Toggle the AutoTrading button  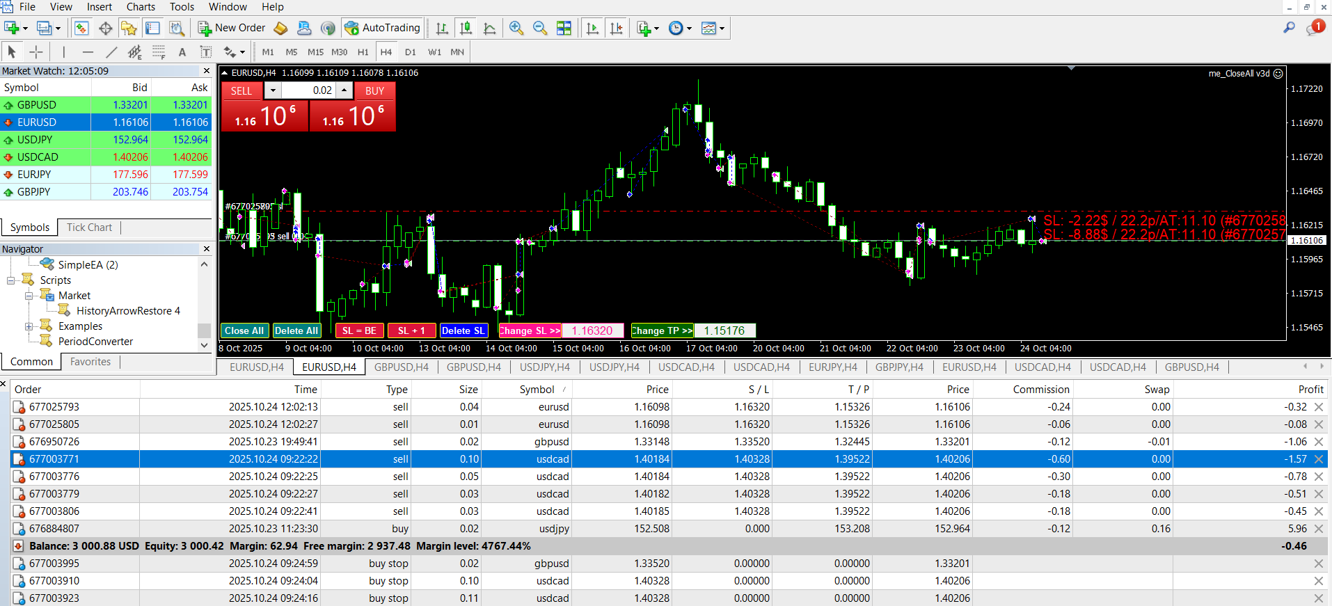[x=383, y=28]
